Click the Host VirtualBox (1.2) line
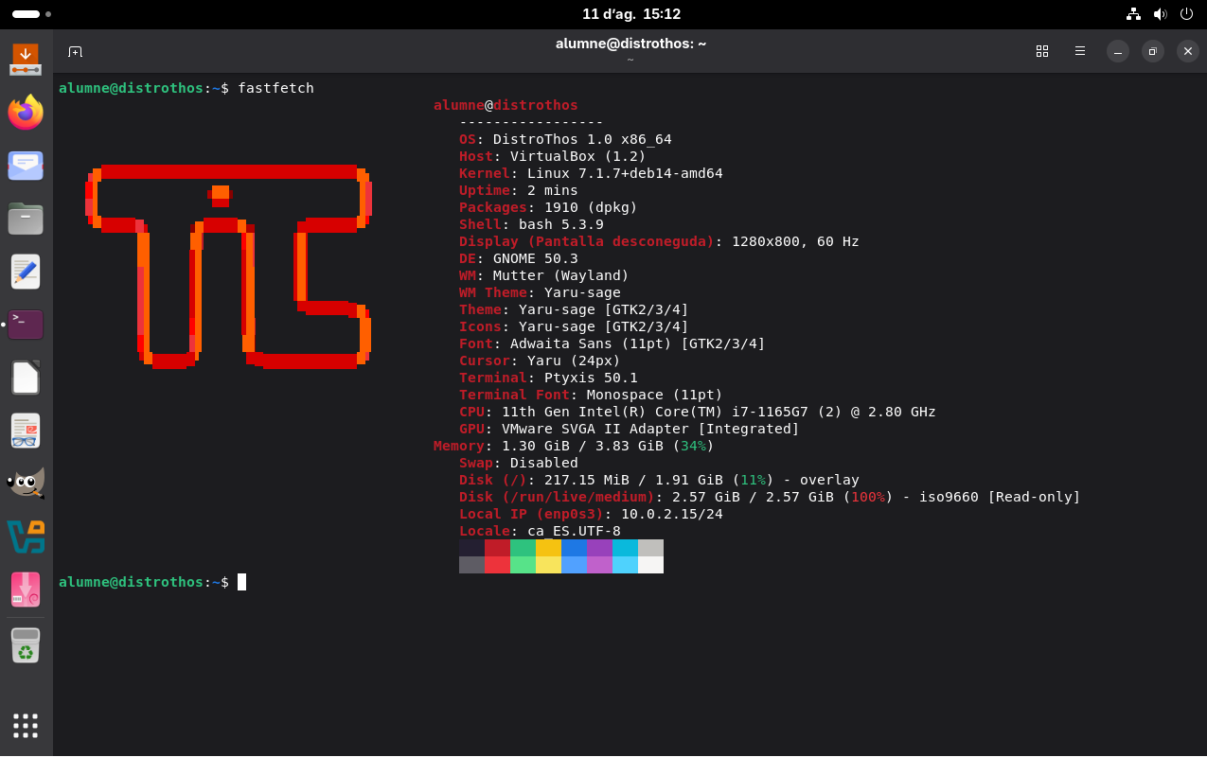1207x757 pixels. coord(553,156)
